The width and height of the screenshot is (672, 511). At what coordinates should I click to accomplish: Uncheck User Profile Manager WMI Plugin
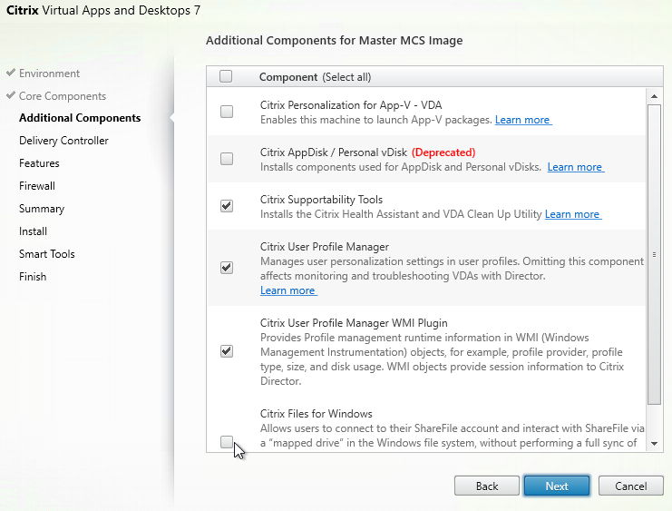pyautogui.click(x=227, y=351)
